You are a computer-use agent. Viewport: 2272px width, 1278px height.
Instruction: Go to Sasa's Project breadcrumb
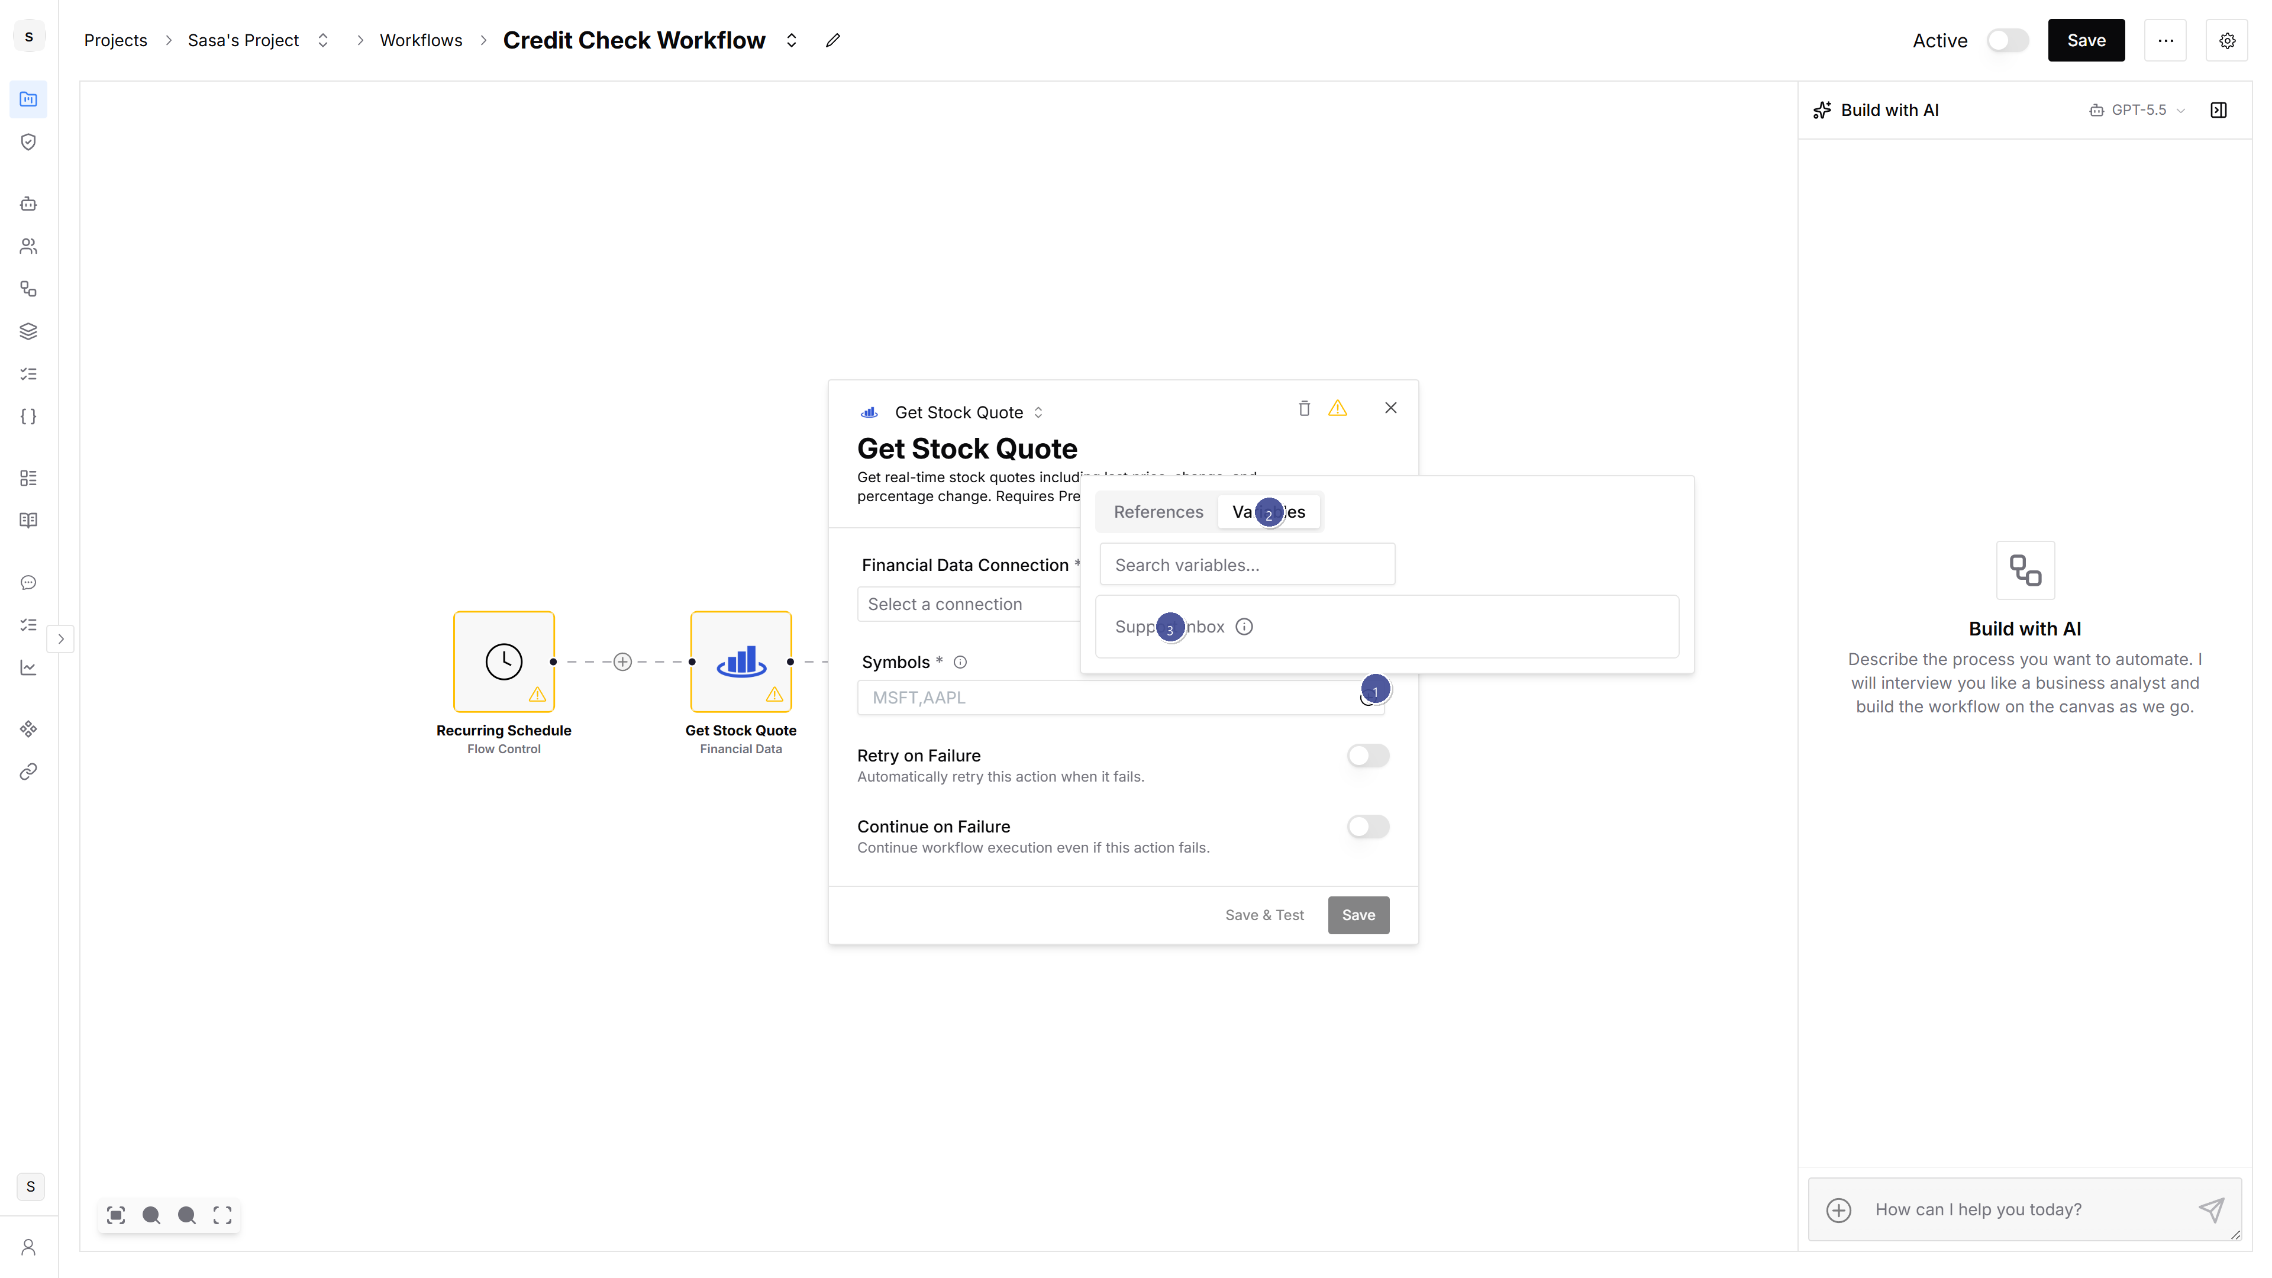[243, 41]
